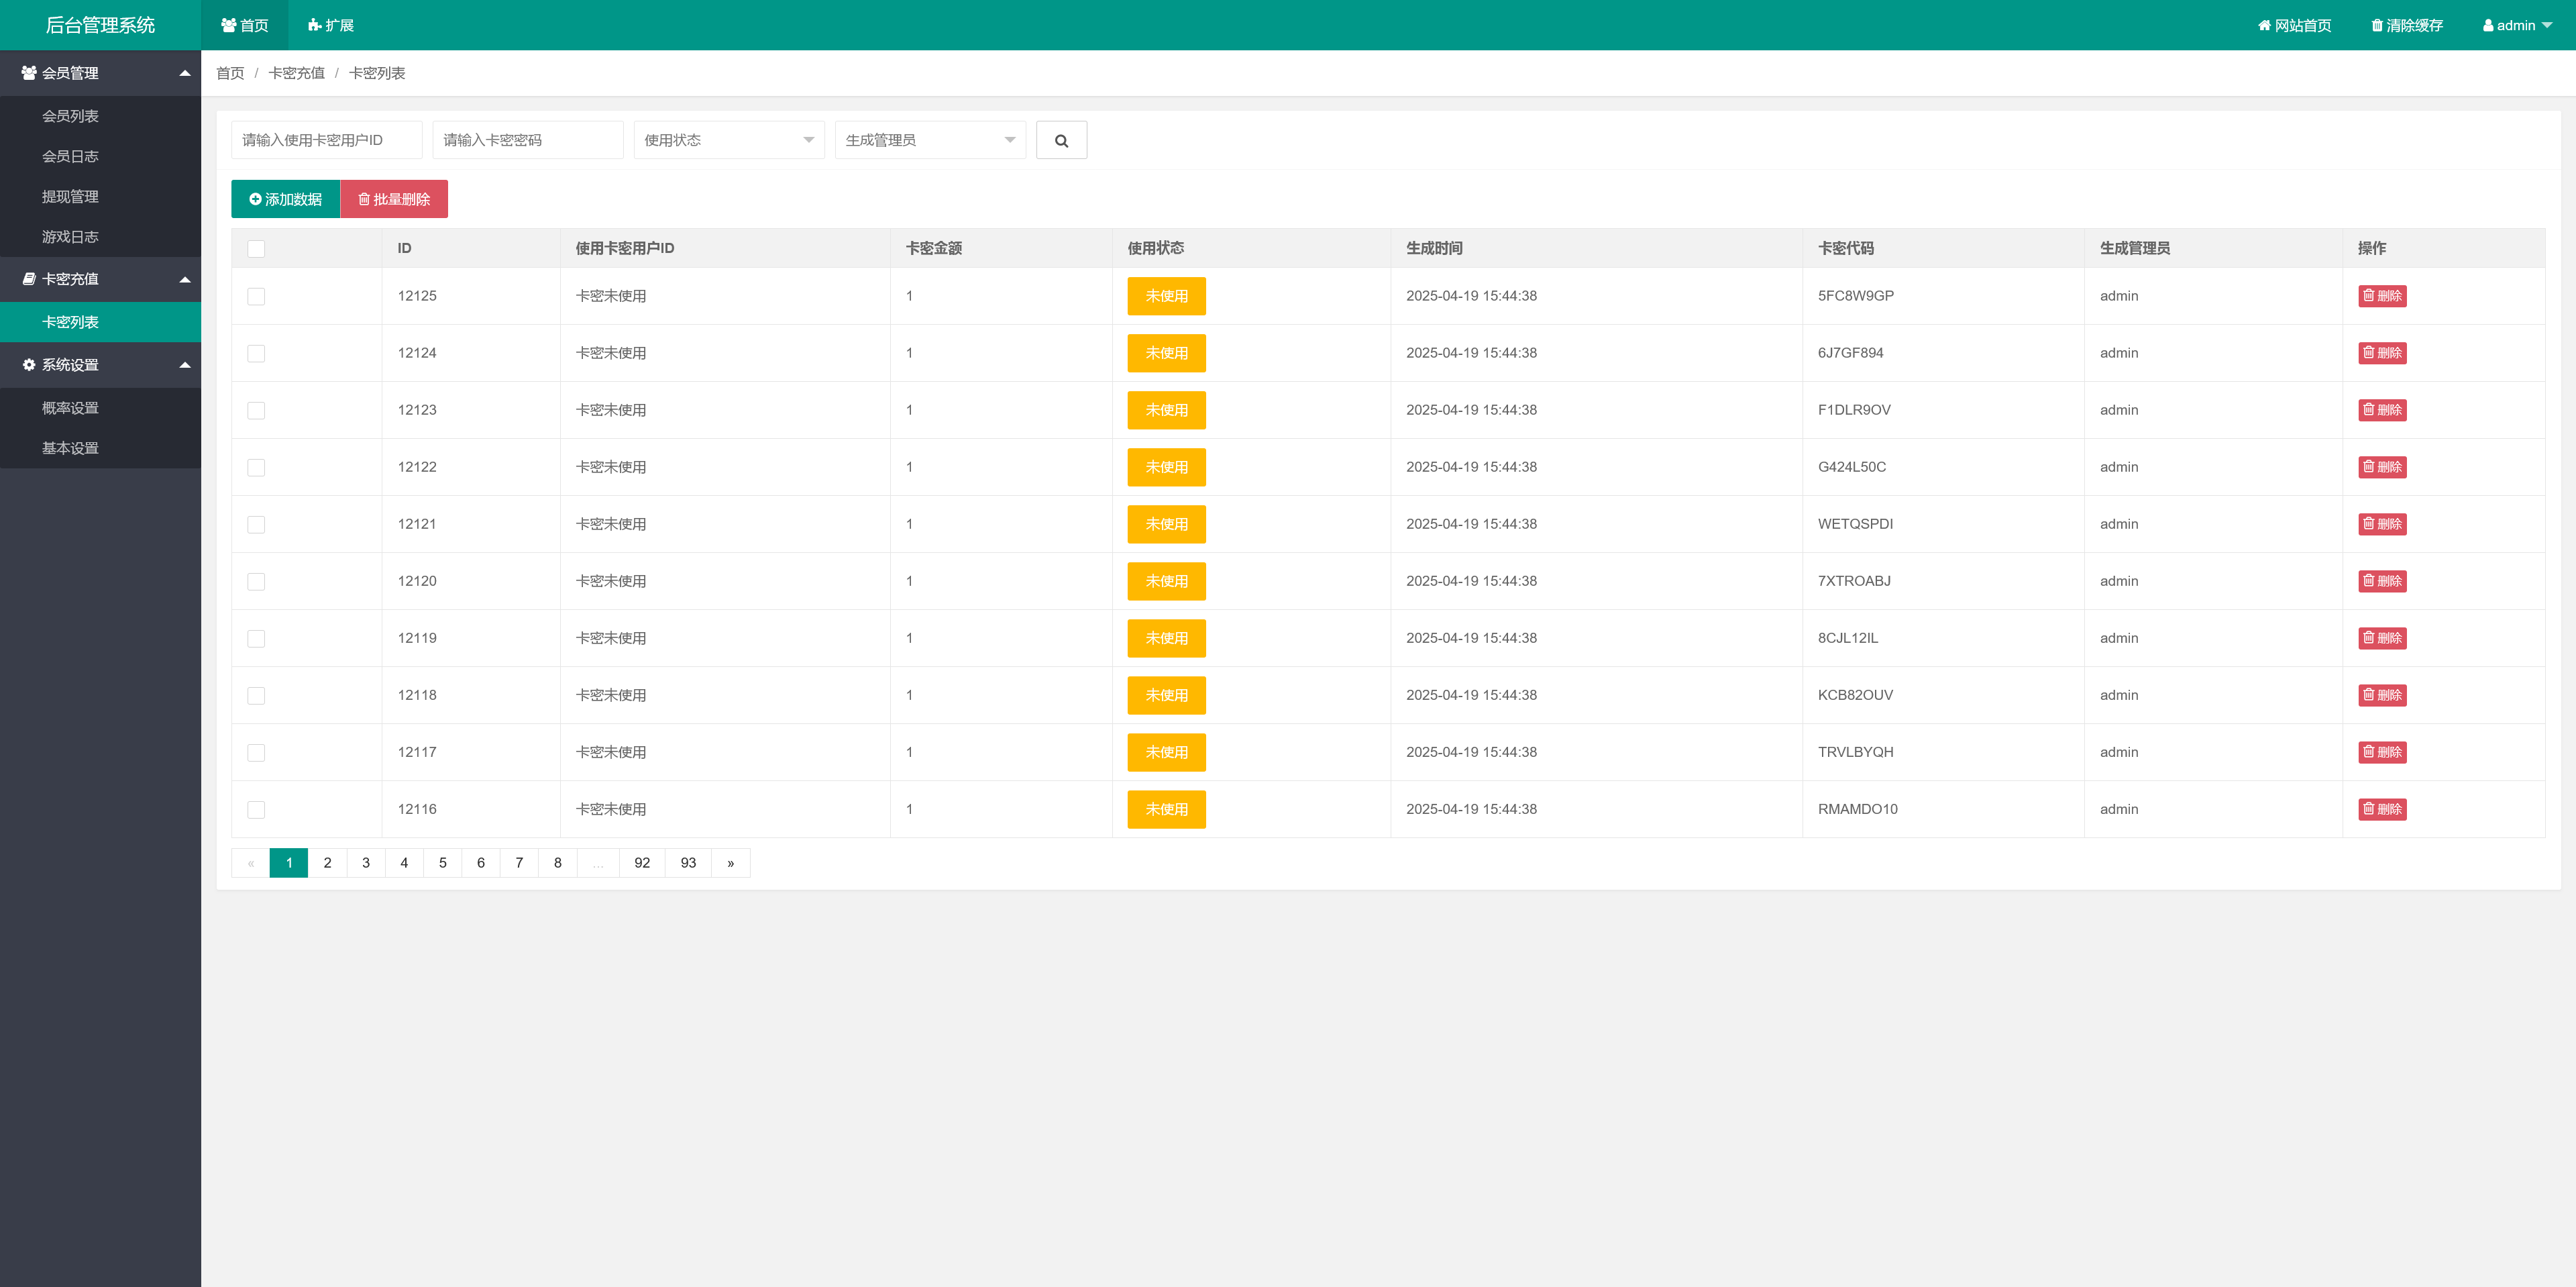Check the checkbox for row 12117
Screen dimensions: 2576x1287
(256, 753)
